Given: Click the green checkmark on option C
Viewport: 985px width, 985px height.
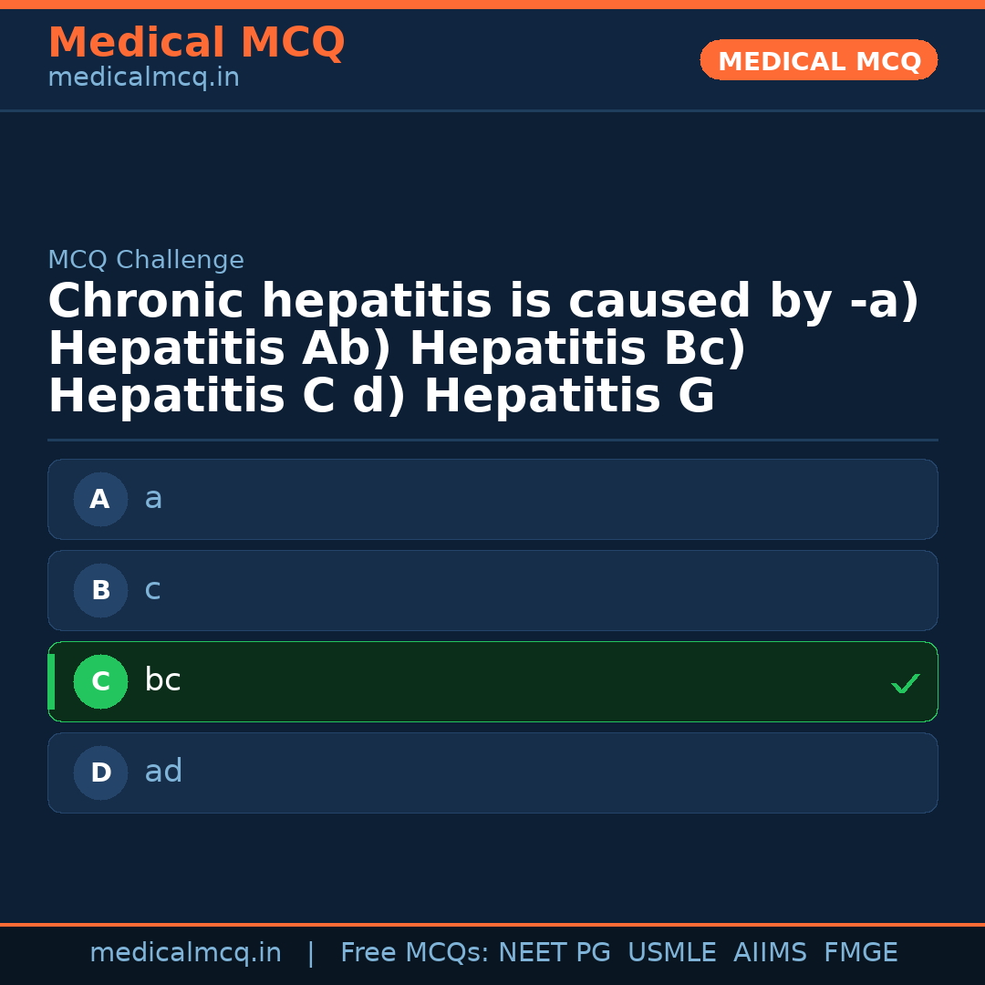Looking at the screenshot, I should [x=905, y=683].
